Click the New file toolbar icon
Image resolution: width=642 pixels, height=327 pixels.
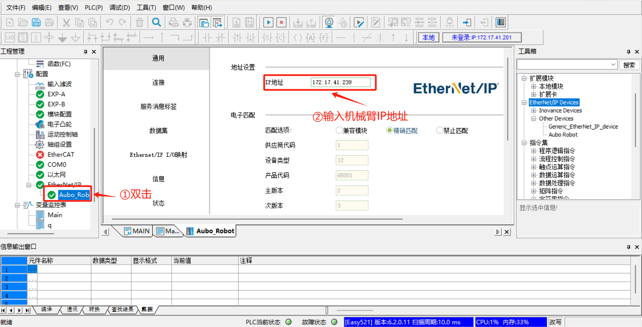click(10, 22)
